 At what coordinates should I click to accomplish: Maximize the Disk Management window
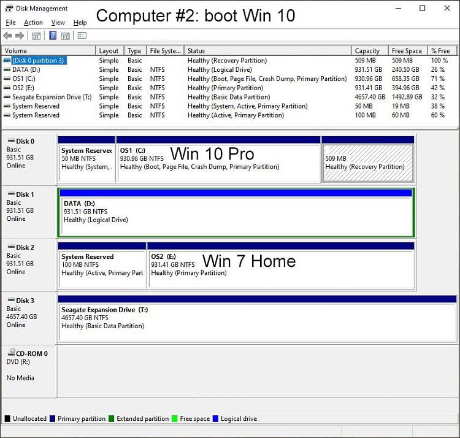click(423, 8)
